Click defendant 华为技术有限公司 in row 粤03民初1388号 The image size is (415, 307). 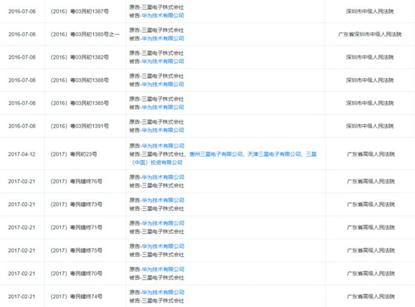pyautogui.click(x=163, y=84)
